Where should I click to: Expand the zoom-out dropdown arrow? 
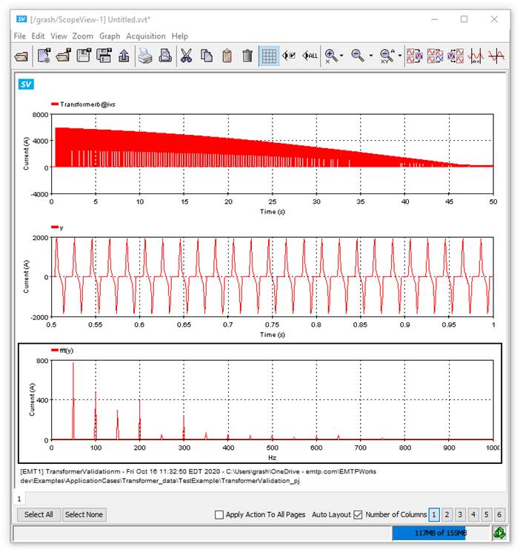coord(370,56)
